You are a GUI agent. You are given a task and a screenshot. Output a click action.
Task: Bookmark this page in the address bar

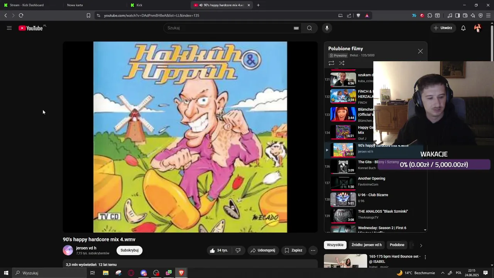tap(88, 15)
